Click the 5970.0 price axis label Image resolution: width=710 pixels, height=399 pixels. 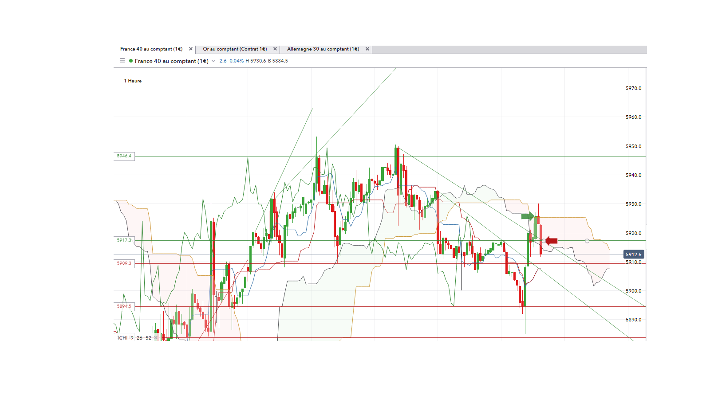tap(633, 88)
